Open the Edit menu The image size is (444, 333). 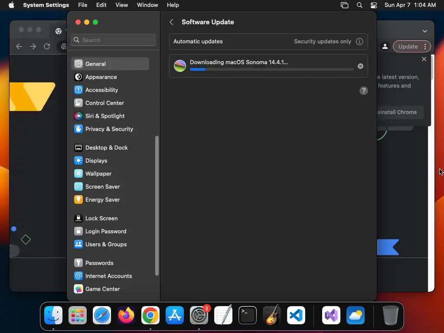click(x=101, y=5)
